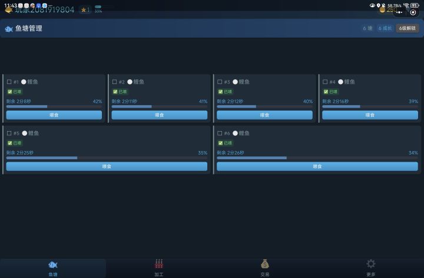Screen dimensions: 424x278
Task: Click remaining time 剩余 2分11秒
Action: coord(124,102)
